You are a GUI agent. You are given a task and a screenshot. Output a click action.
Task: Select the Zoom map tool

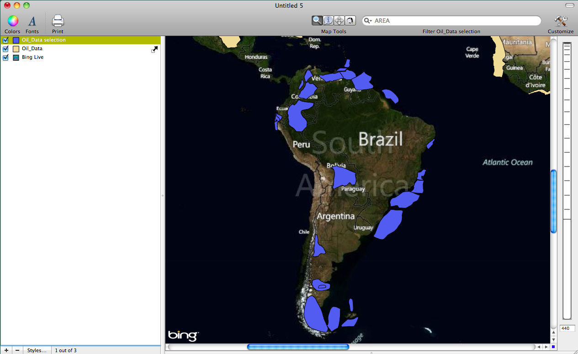point(317,21)
